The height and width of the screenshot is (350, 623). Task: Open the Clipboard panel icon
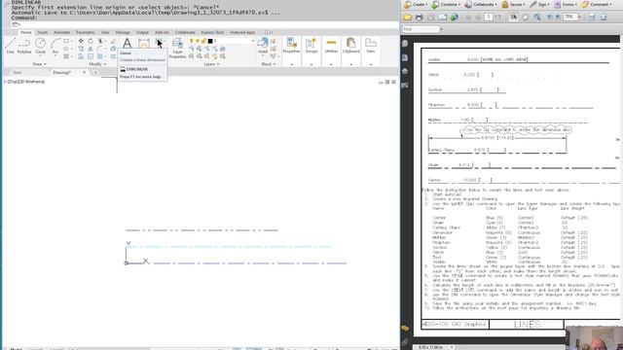(350, 46)
